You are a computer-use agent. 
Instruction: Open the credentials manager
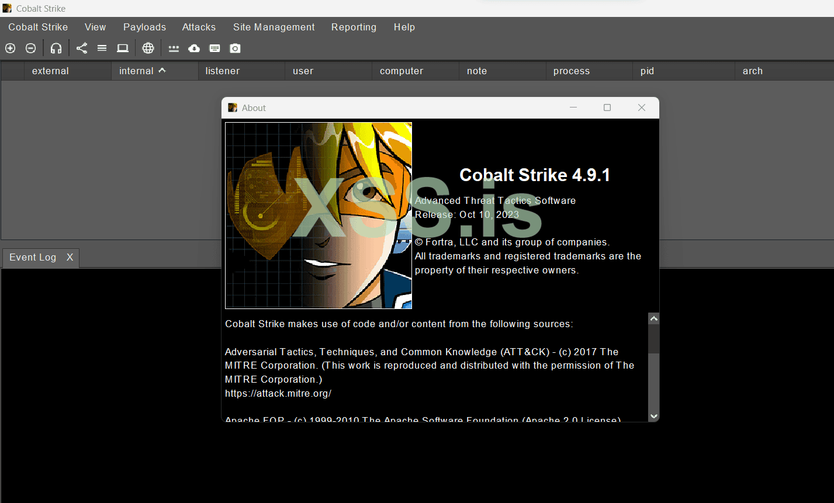pos(174,48)
